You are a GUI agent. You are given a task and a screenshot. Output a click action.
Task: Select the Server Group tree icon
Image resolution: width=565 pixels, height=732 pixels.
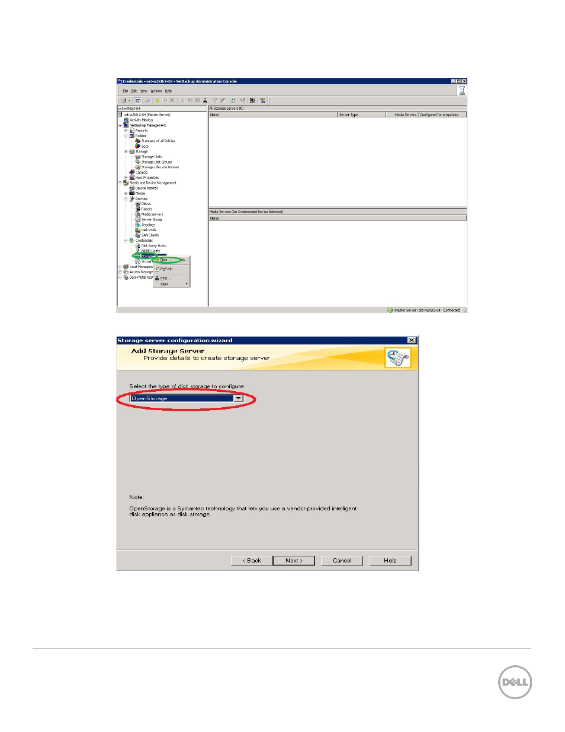pyautogui.click(x=137, y=220)
